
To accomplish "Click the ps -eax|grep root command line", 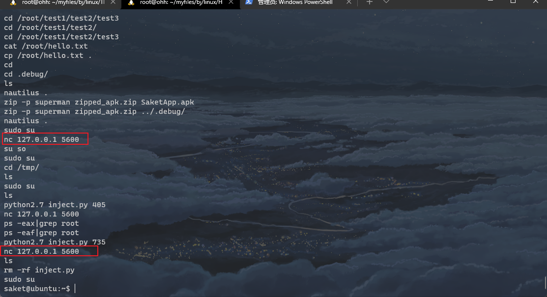I will 42,223.
